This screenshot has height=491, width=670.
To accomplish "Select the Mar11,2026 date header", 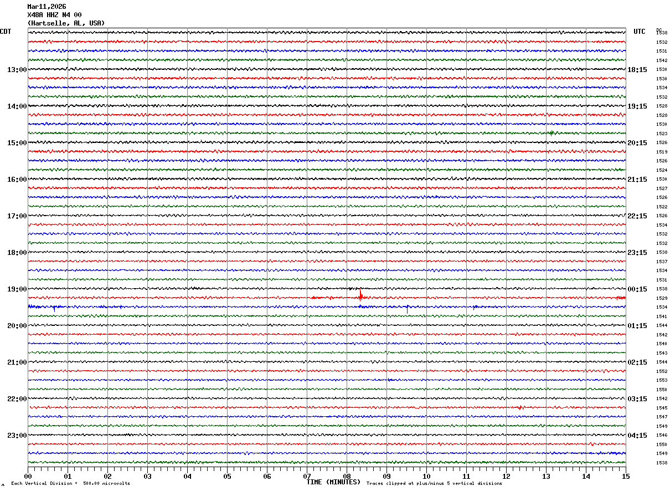I will [47, 7].
